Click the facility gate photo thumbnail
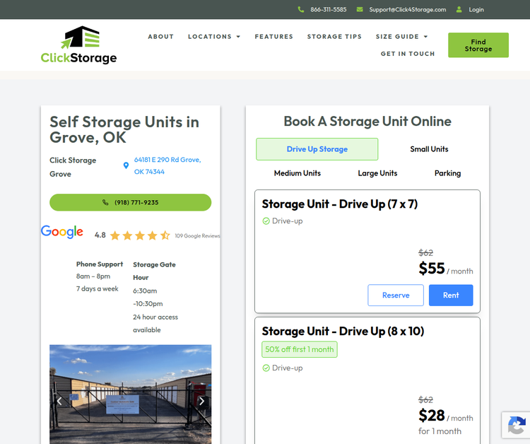The width and height of the screenshot is (530, 444). point(131,395)
